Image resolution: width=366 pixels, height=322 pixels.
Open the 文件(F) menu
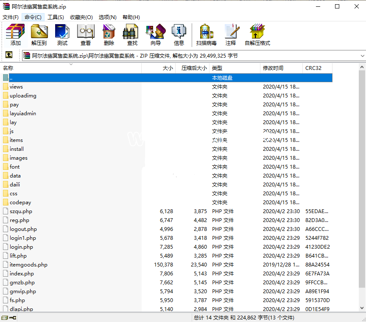pyautogui.click(x=11, y=17)
